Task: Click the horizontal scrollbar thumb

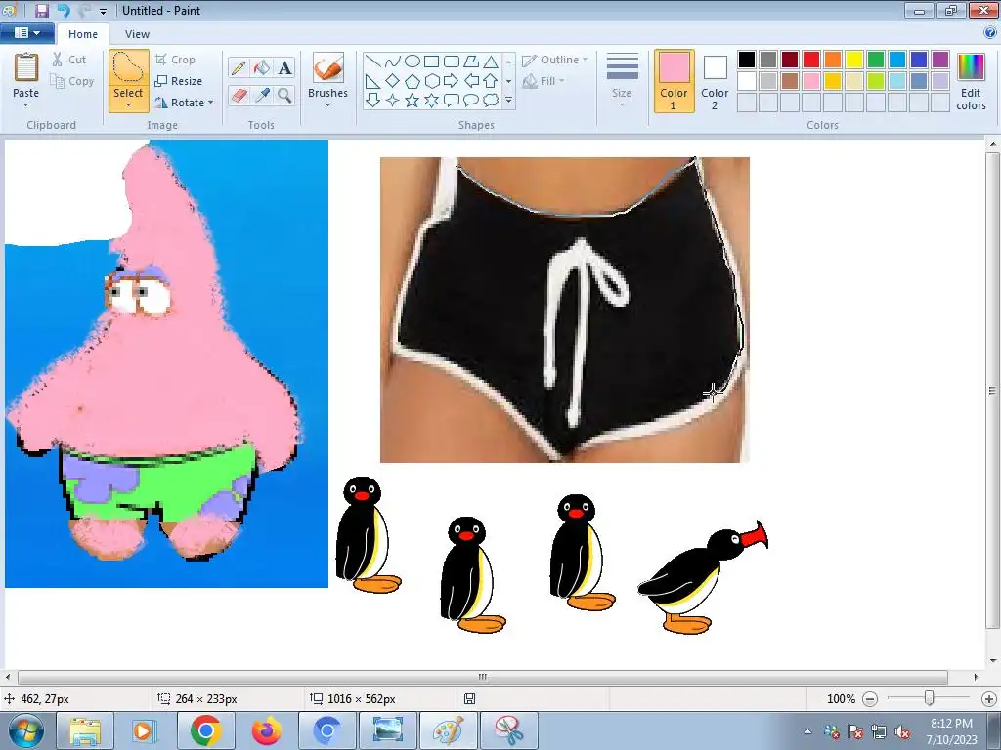Action: point(483,677)
